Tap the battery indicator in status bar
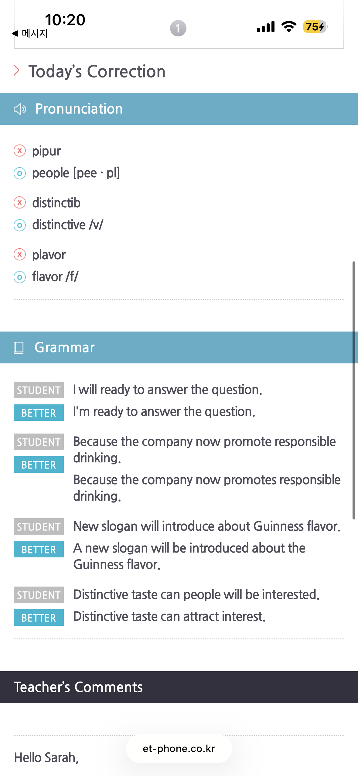This screenshot has height=776, width=358. 315,27
